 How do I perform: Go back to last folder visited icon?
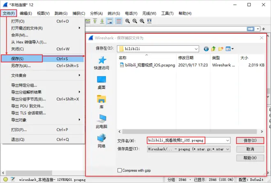[x=206, y=49]
